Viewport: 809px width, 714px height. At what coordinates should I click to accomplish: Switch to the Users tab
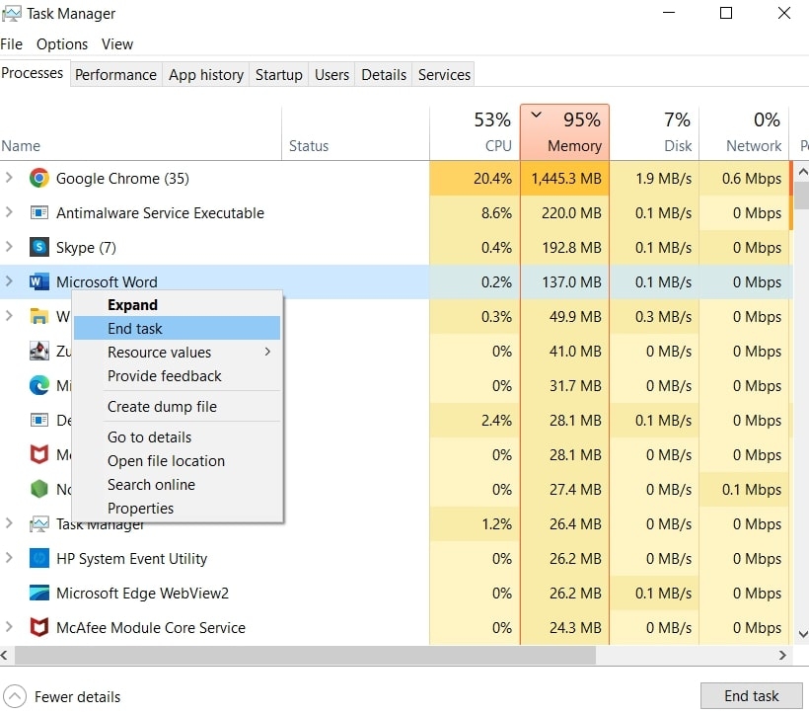[x=331, y=75]
